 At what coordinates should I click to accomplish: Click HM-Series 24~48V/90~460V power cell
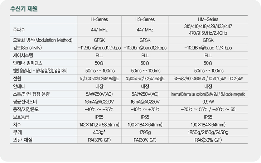(x=208, y=78)
